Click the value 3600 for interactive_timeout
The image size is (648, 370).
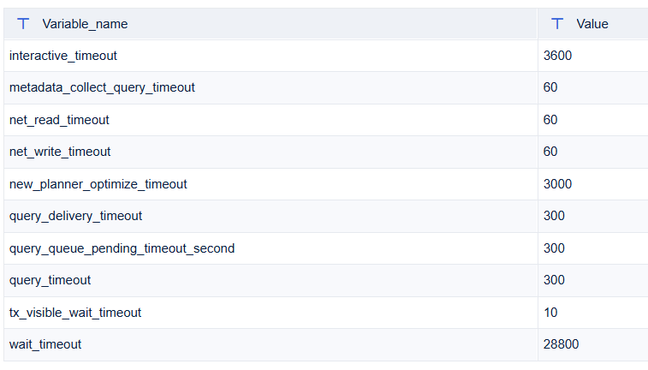(557, 56)
